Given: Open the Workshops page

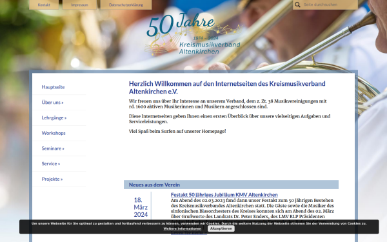Looking at the screenshot, I should tap(54, 133).
